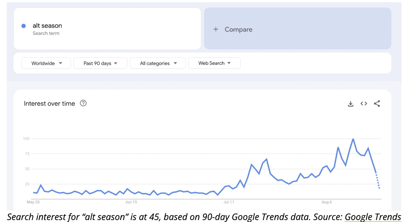Open the Worldwide region dropdown
406x222 pixels.
(x=46, y=63)
